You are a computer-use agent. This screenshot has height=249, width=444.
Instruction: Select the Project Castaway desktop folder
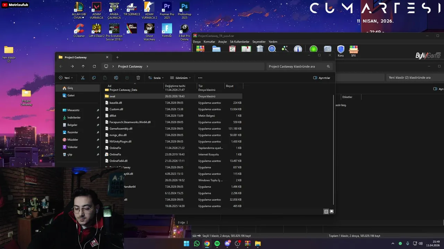[x=26, y=98]
